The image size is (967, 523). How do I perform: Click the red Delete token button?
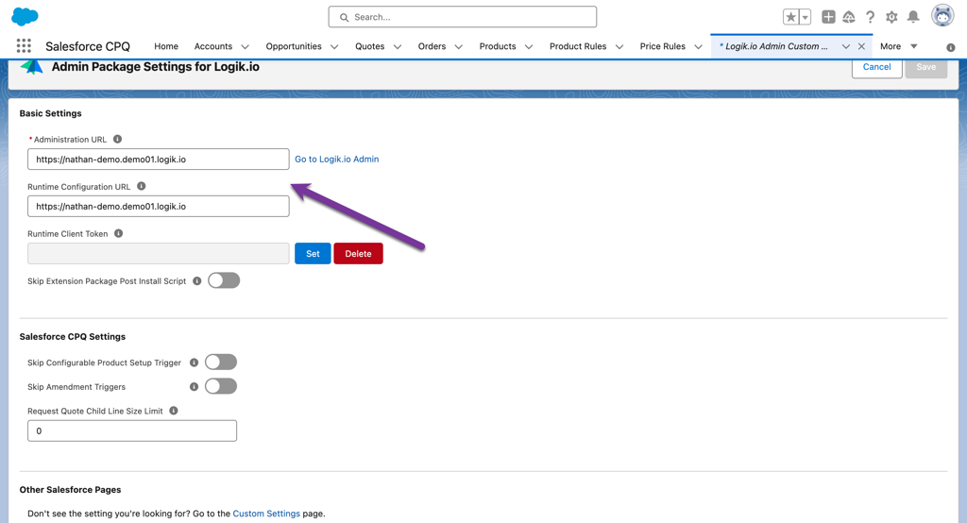point(358,254)
